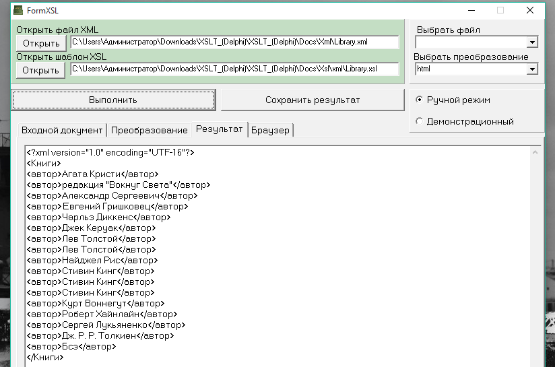Click the Выполнить button
The height and width of the screenshot is (367, 555).
coord(113,100)
